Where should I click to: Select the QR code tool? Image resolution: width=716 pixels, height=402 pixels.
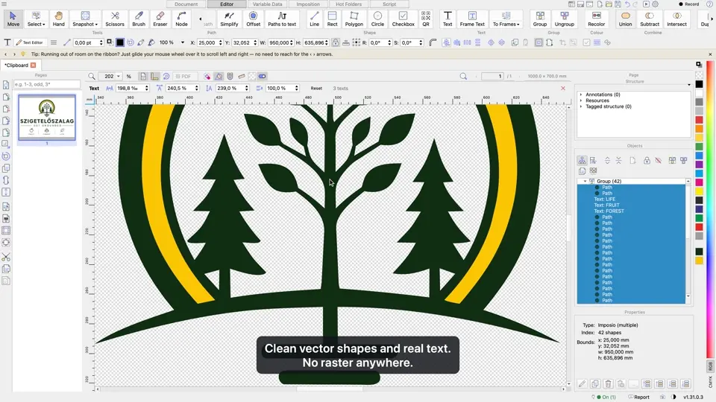point(426,19)
